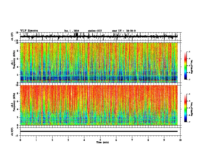Click the ch.1 voltage waveform trace

[x=99, y=36]
